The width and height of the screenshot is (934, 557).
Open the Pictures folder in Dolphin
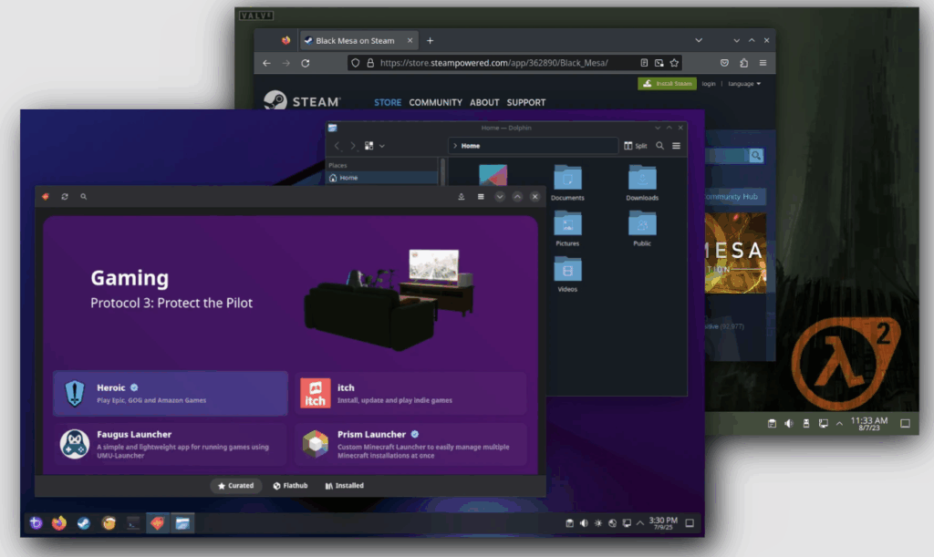[x=567, y=229]
